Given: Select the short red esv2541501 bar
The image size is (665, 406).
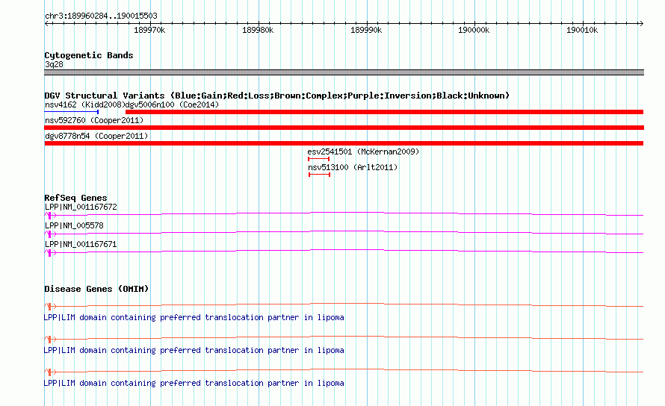Looking at the screenshot, I should coord(318,159).
